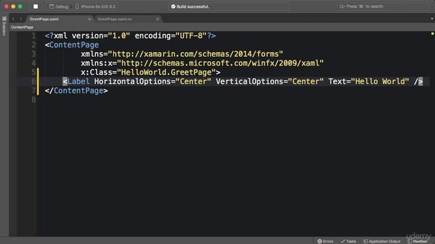
Task: Switch to GreetPage.xaml.cs tab
Action: (x=115, y=19)
